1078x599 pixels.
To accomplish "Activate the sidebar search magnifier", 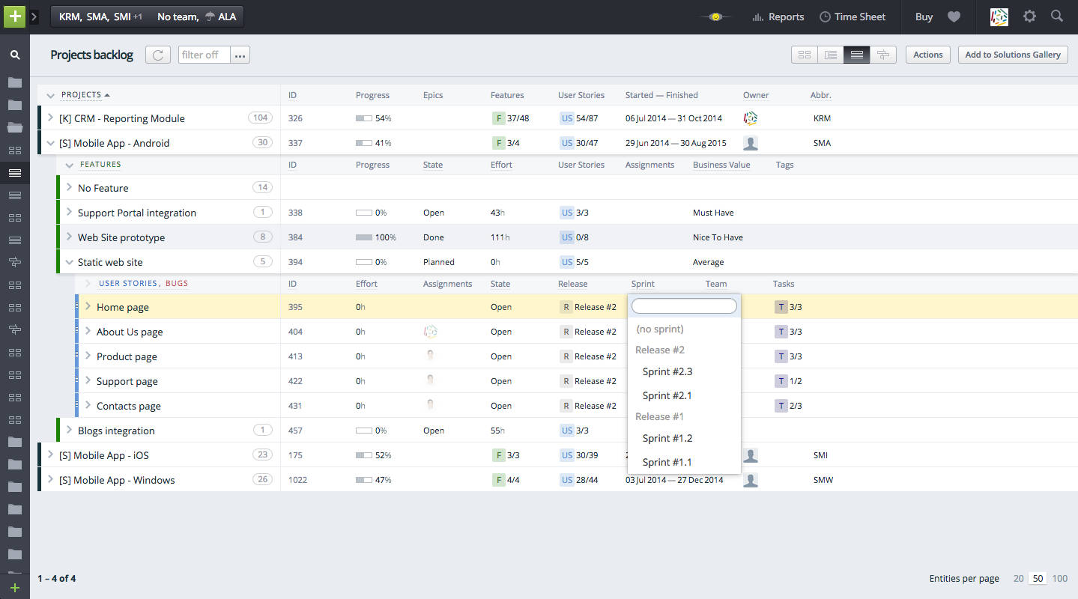I will coord(15,54).
